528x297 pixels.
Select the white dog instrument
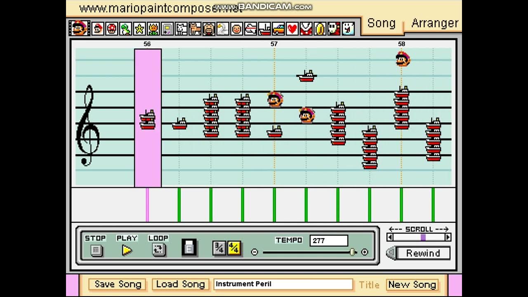(181, 29)
